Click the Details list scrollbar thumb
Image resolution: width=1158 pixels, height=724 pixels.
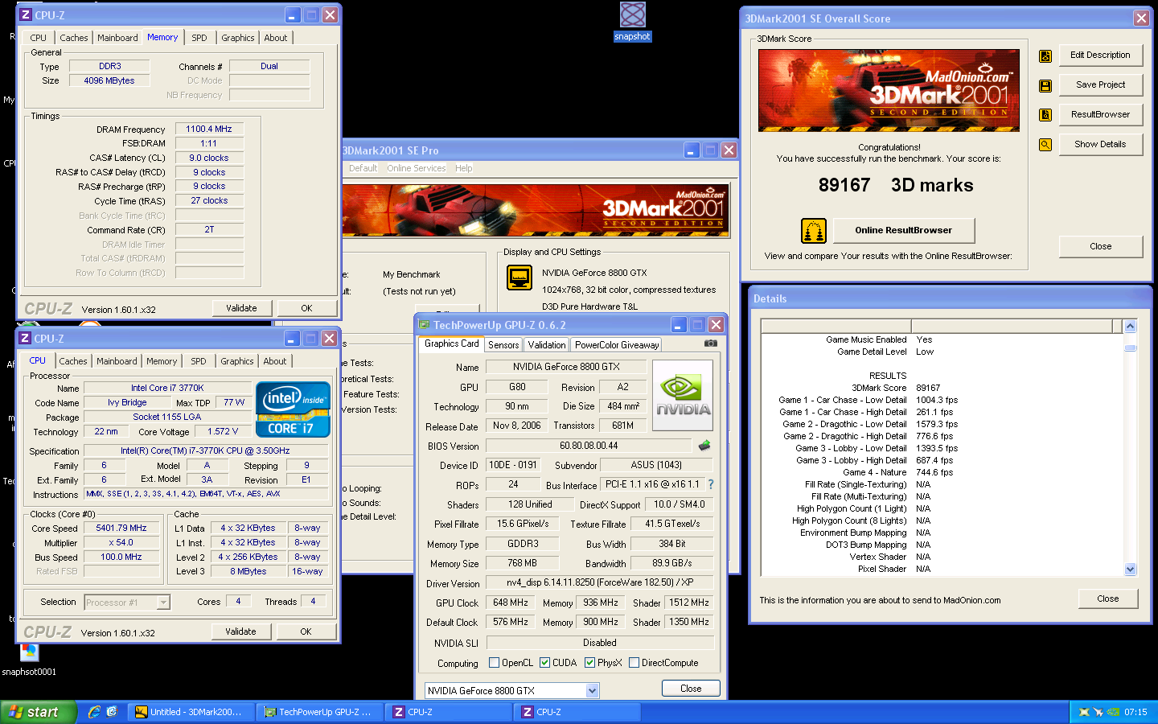[x=1130, y=348]
